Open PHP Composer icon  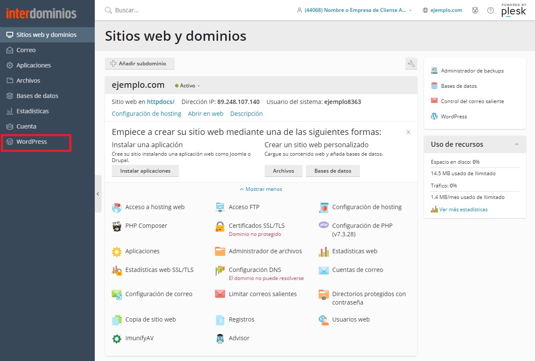pos(116,227)
